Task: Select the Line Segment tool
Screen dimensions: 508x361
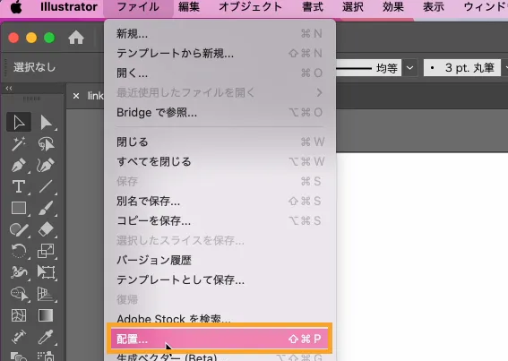Action: click(46, 186)
